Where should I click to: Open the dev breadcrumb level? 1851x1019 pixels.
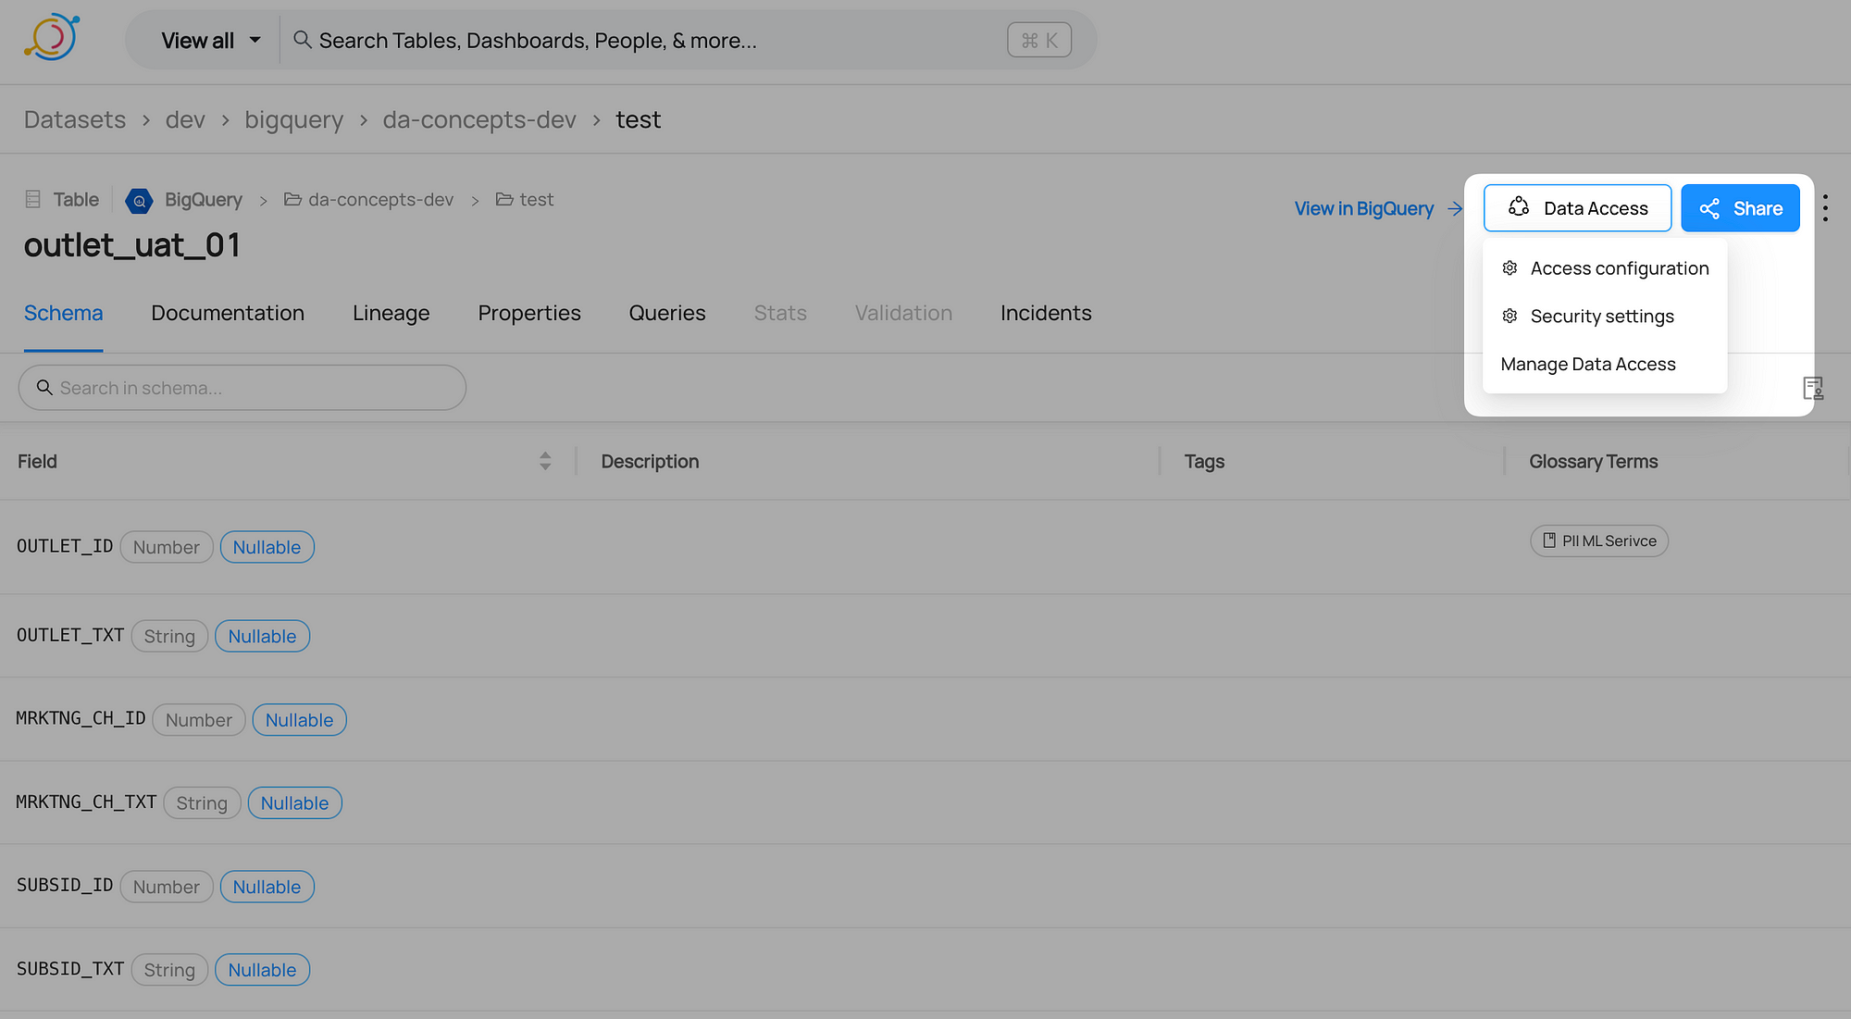(x=185, y=119)
